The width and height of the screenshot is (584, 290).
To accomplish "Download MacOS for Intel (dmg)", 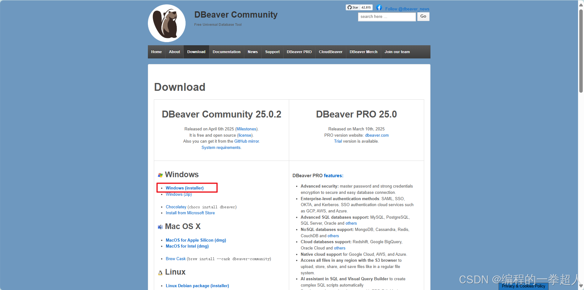I will 187,246.
